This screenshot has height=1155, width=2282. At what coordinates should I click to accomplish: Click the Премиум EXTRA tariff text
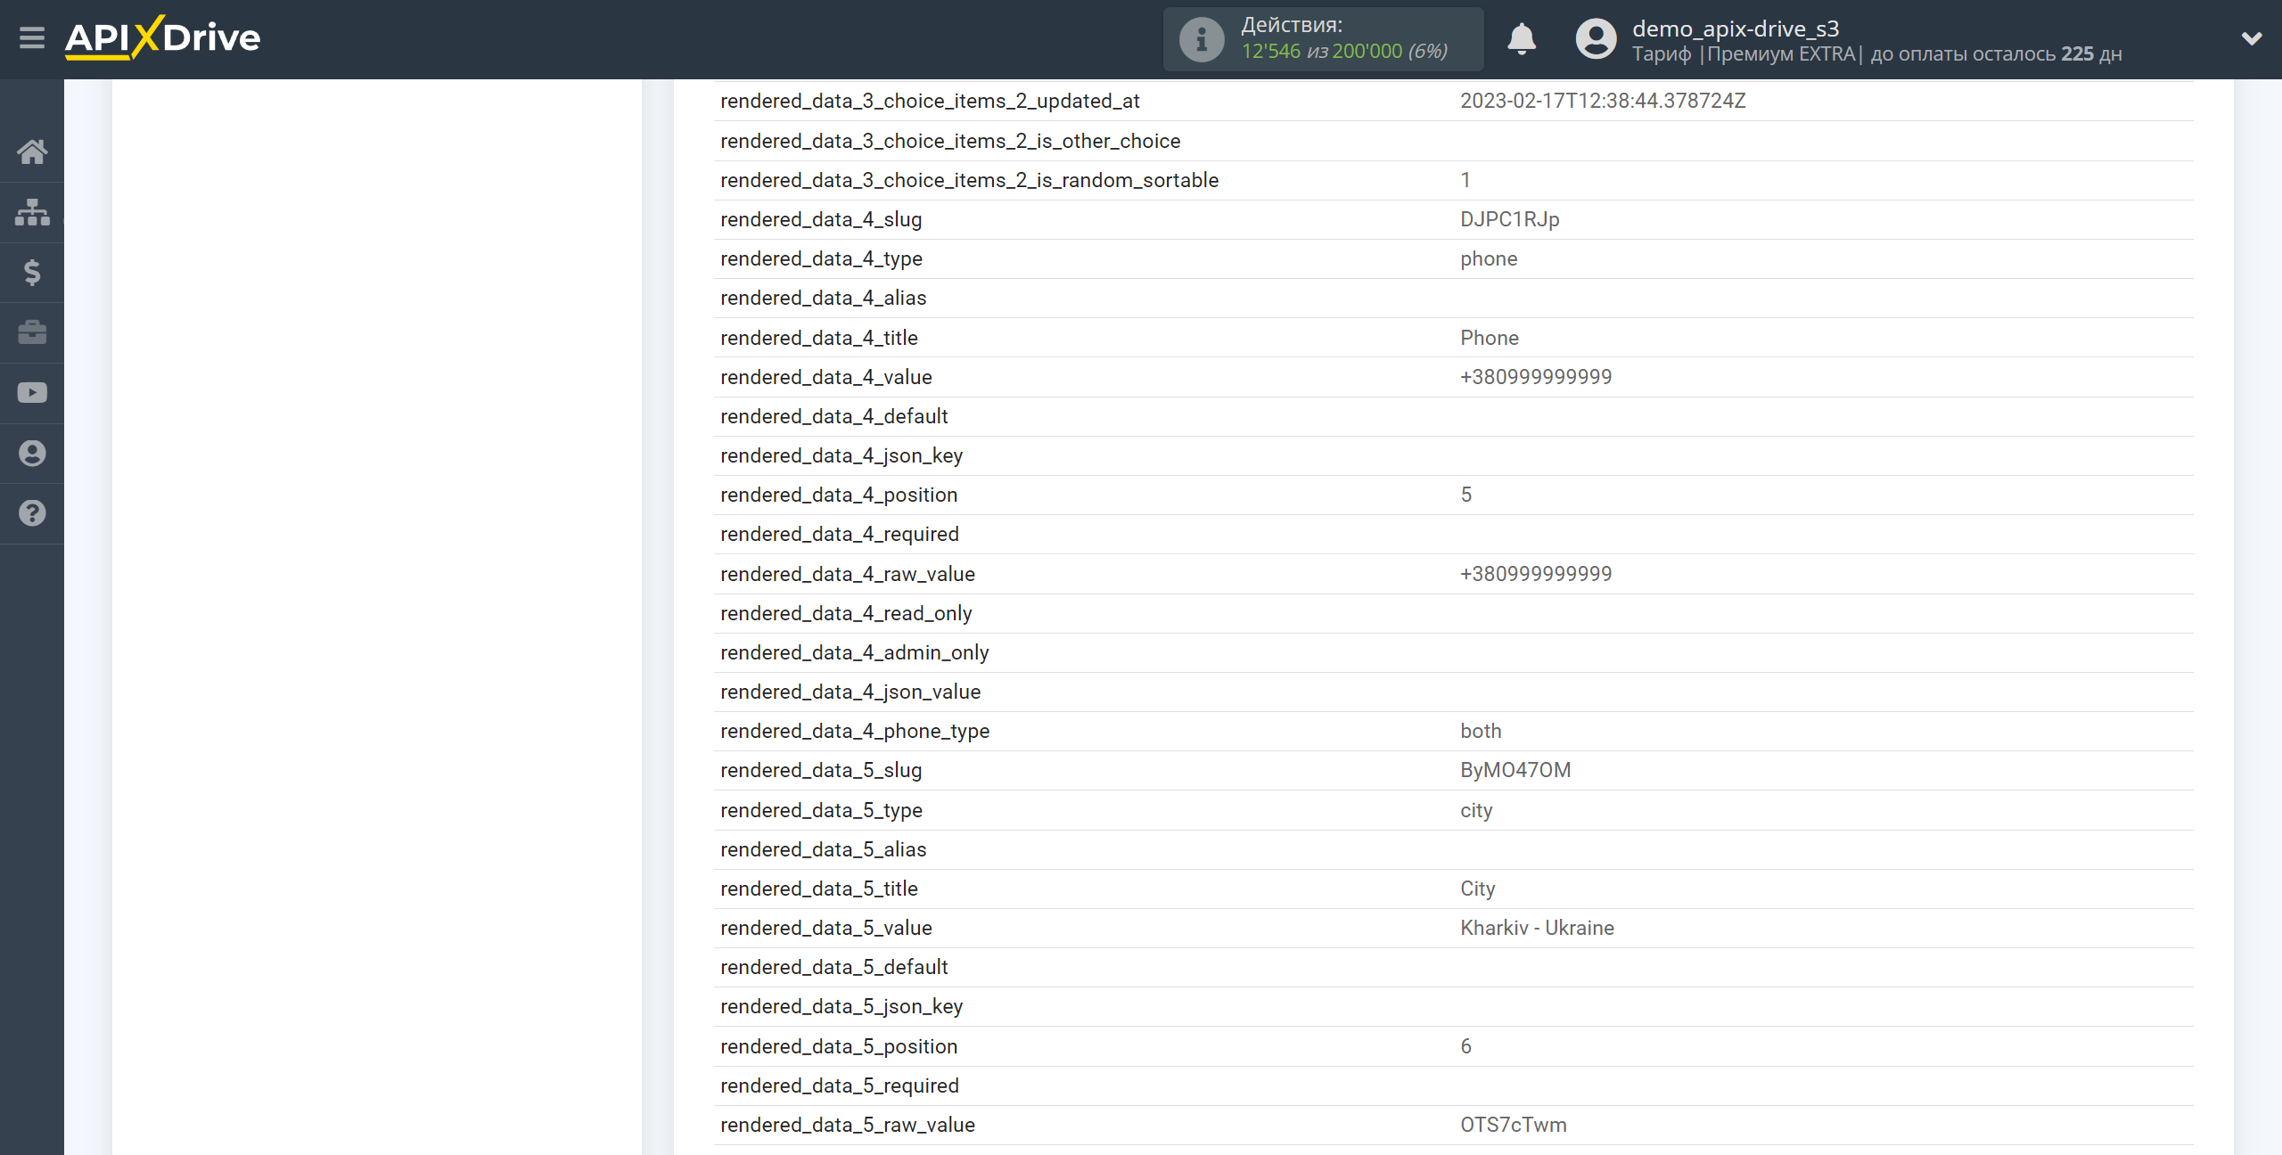1781,53
